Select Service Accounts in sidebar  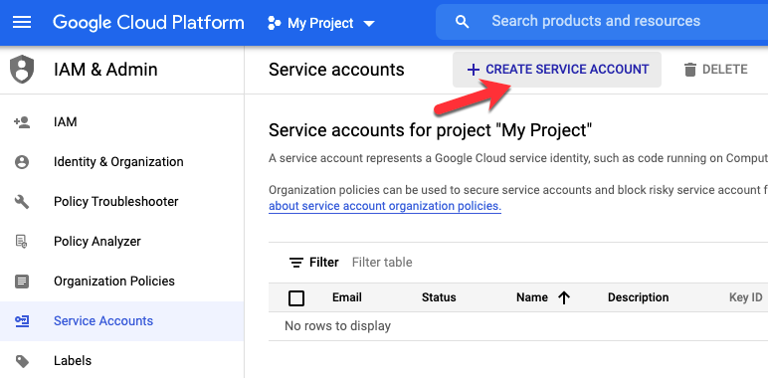coord(103,320)
